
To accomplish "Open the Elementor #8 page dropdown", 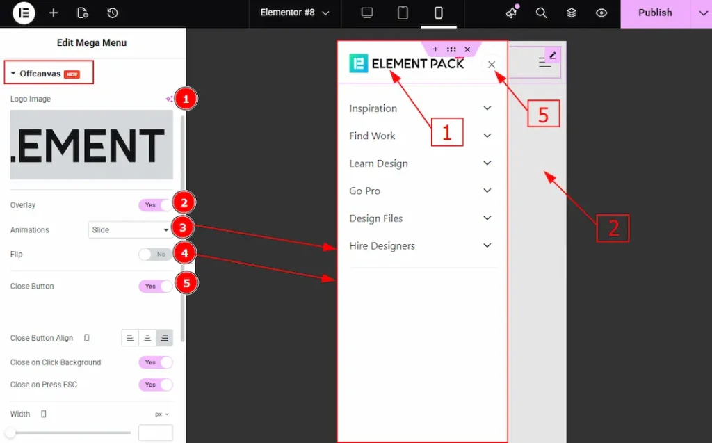I will 295,13.
